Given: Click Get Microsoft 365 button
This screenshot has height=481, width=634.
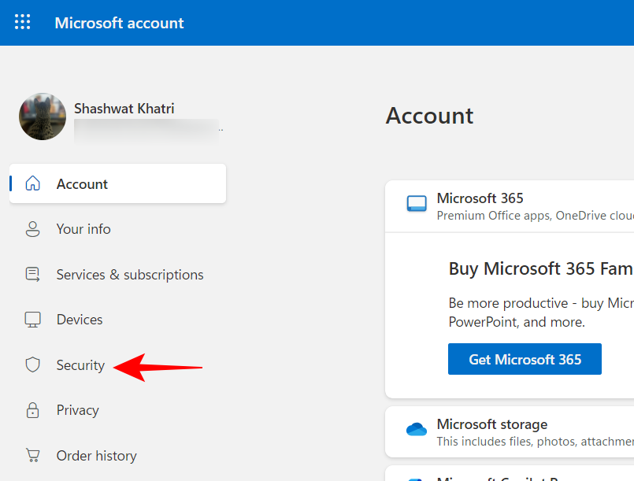Looking at the screenshot, I should click(x=525, y=359).
